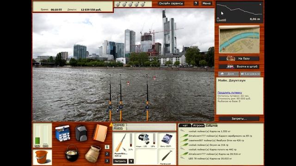Click event: vockak caught Окуня 316 гр

point(209,145)
